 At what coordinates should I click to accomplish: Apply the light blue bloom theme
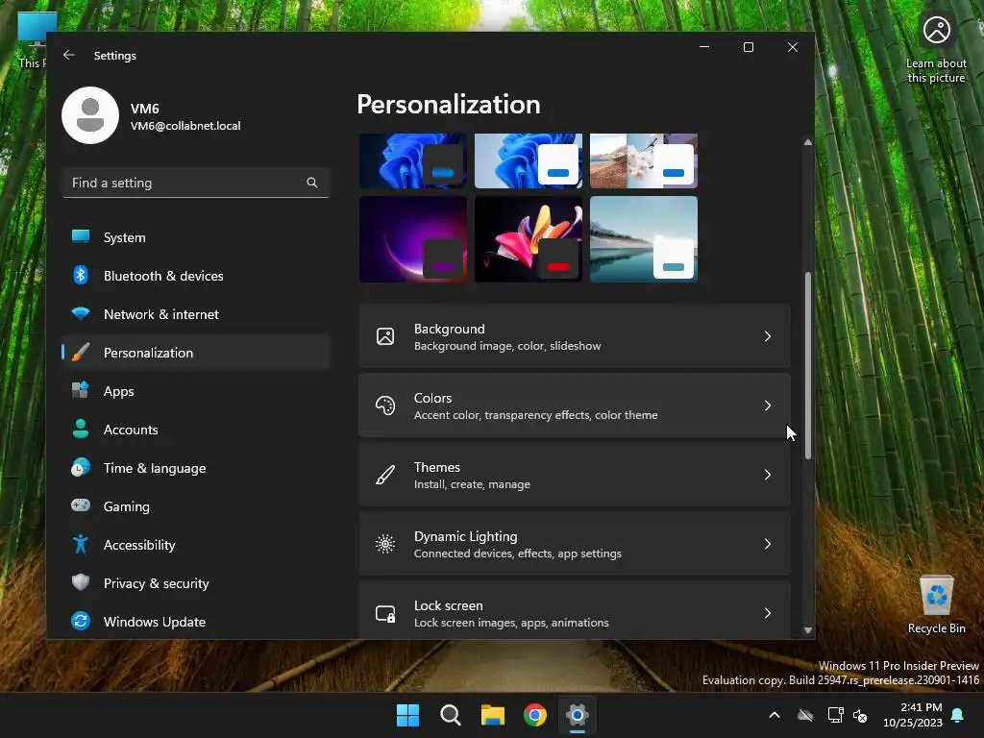[x=529, y=160]
